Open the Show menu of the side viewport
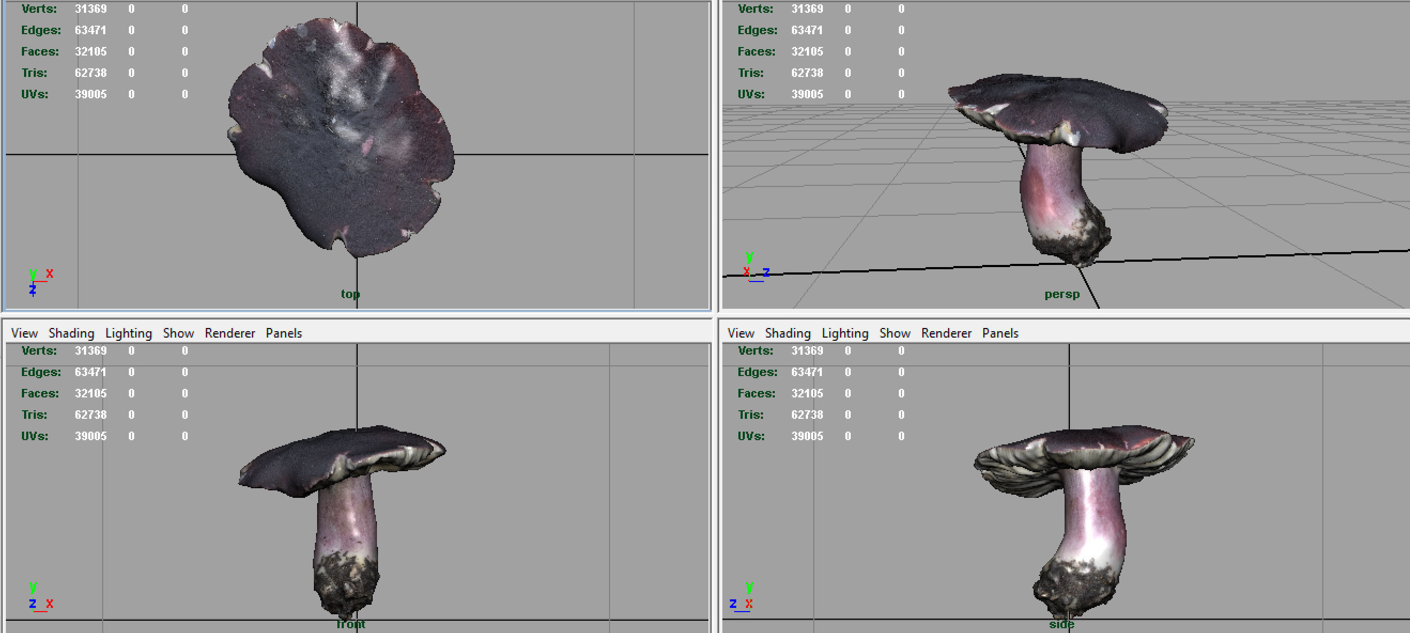The height and width of the screenshot is (633, 1410). (895, 333)
